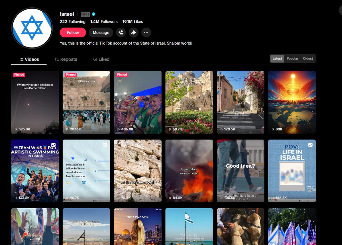Open Happy Easter from the Holy Land video
Screen dimensions: 342x245
coord(189,102)
